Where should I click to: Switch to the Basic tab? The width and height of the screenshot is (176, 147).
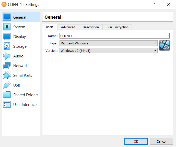point(50,27)
